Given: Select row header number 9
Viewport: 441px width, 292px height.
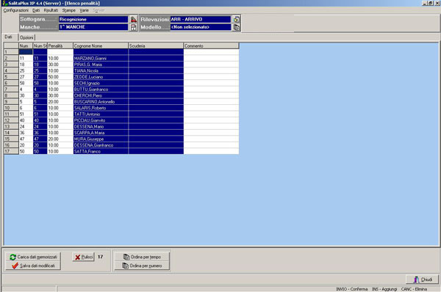Looking at the screenshot, I should [11, 102].
